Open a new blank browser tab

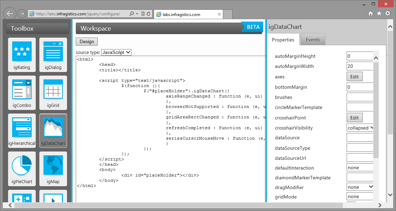tap(228, 14)
